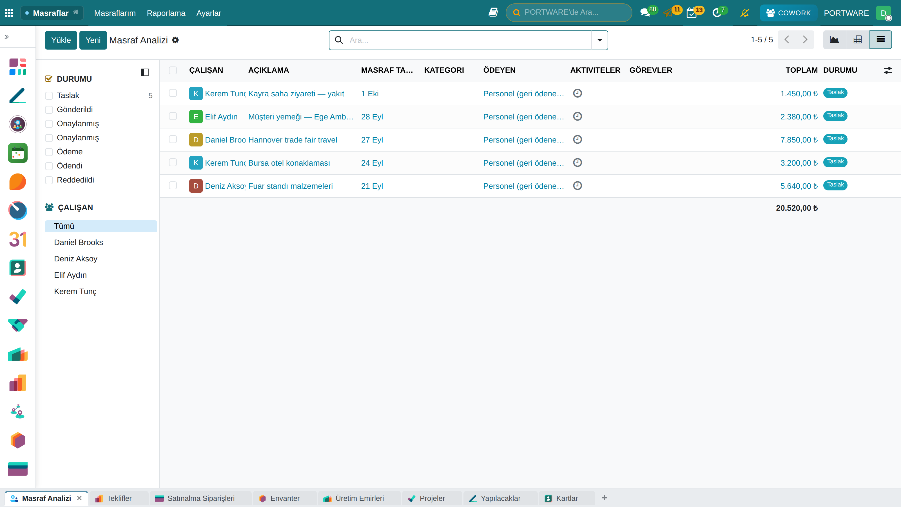Click the Yeni button
The height and width of the screenshot is (507, 901).
coord(93,40)
